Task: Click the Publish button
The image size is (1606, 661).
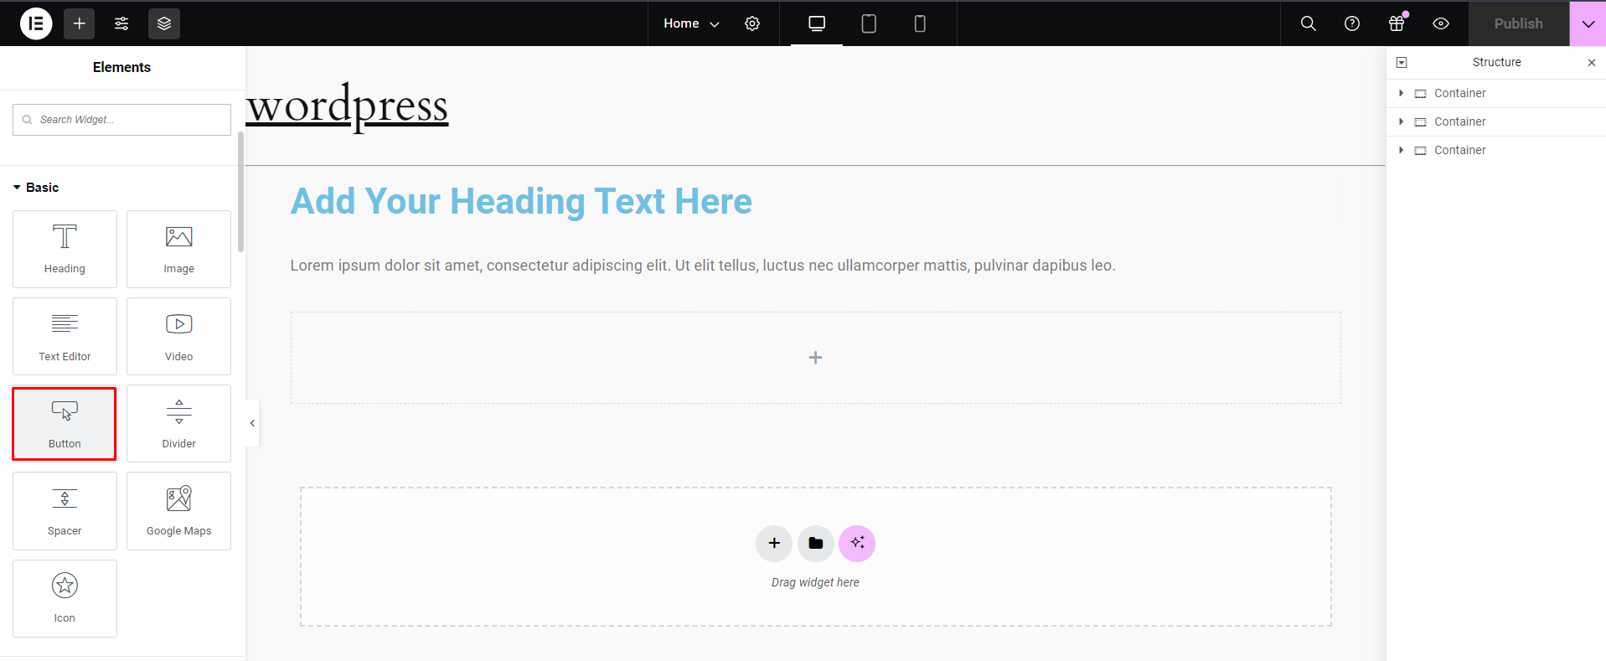Action: [x=1518, y=23]
